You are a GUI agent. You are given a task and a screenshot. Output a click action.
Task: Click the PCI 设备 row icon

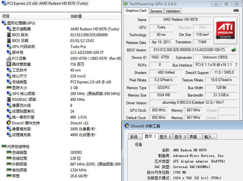click(x=9, y=58)
